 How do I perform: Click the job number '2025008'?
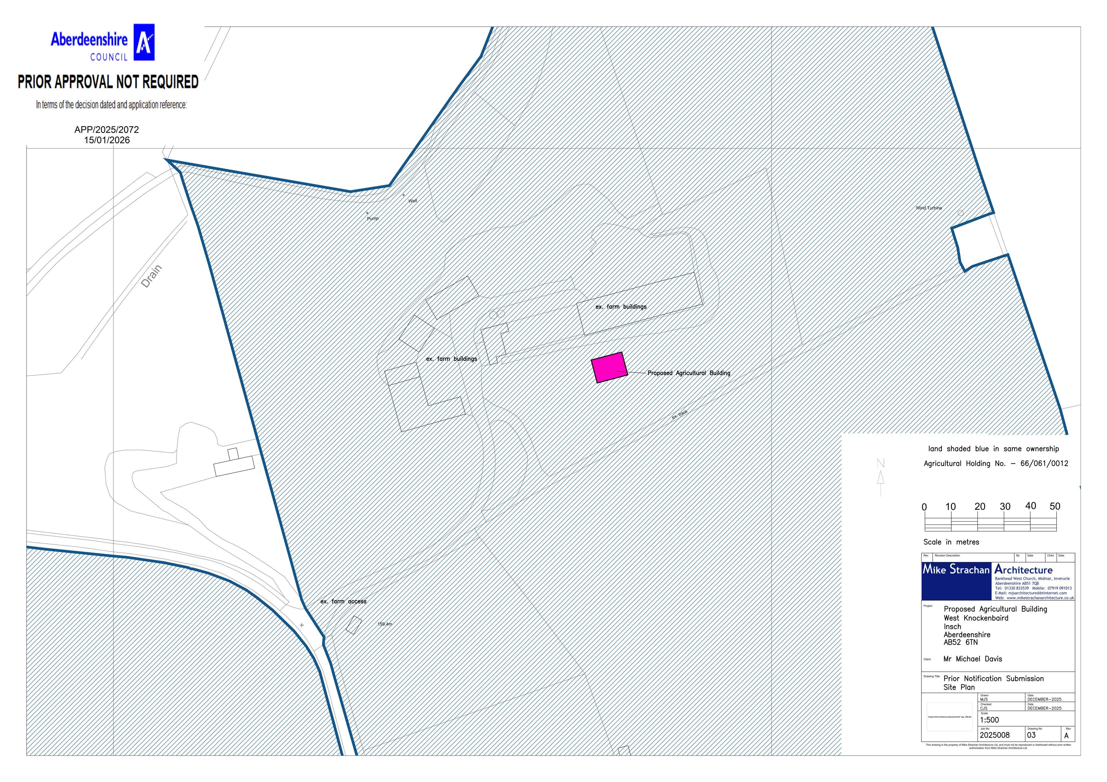995,735
